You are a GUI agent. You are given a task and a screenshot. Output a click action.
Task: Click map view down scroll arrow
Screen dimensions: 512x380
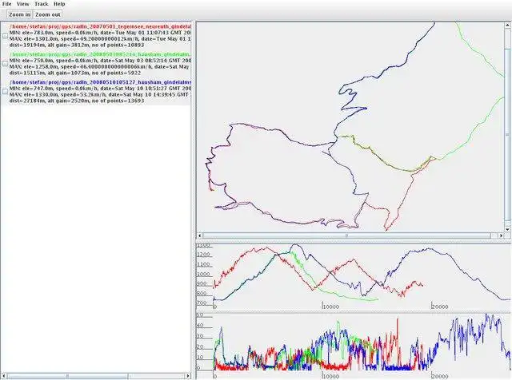[x=508, y=229]
